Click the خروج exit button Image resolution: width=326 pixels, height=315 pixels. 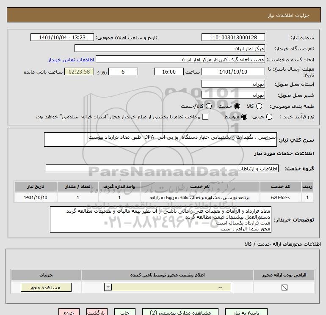69,312
